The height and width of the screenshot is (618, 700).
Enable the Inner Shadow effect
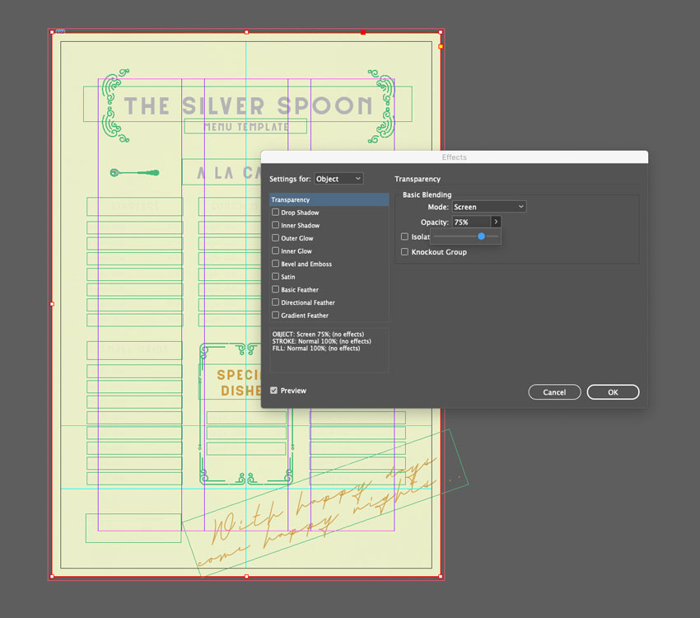[x=276, y=225]
